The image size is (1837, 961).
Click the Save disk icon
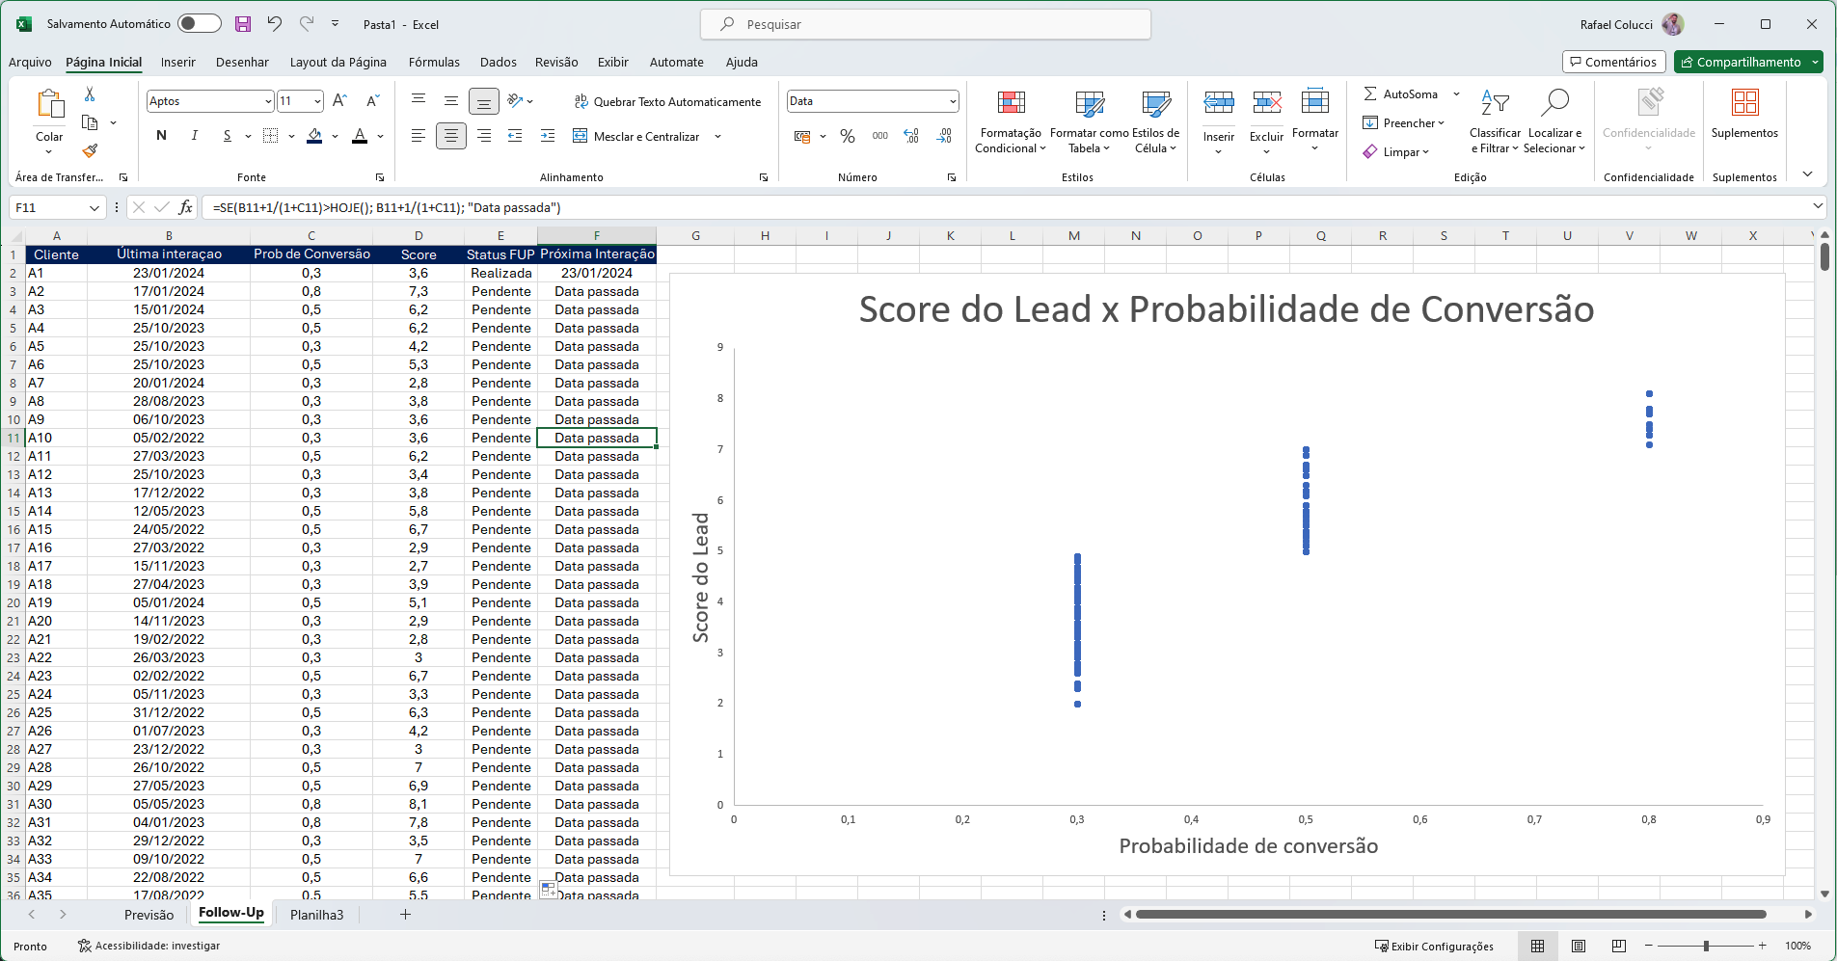(243, 24)
